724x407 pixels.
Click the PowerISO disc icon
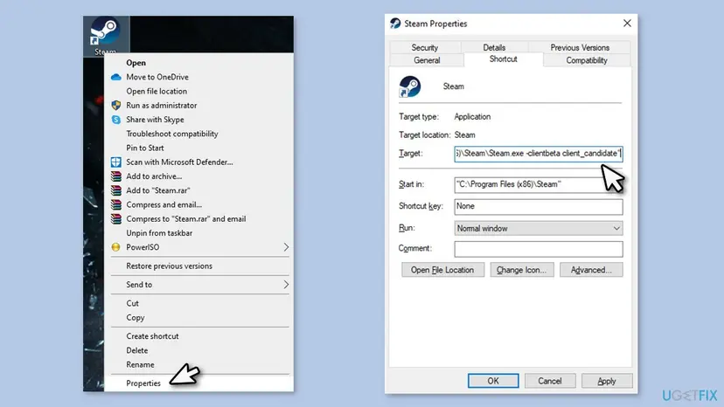[116, 247]
